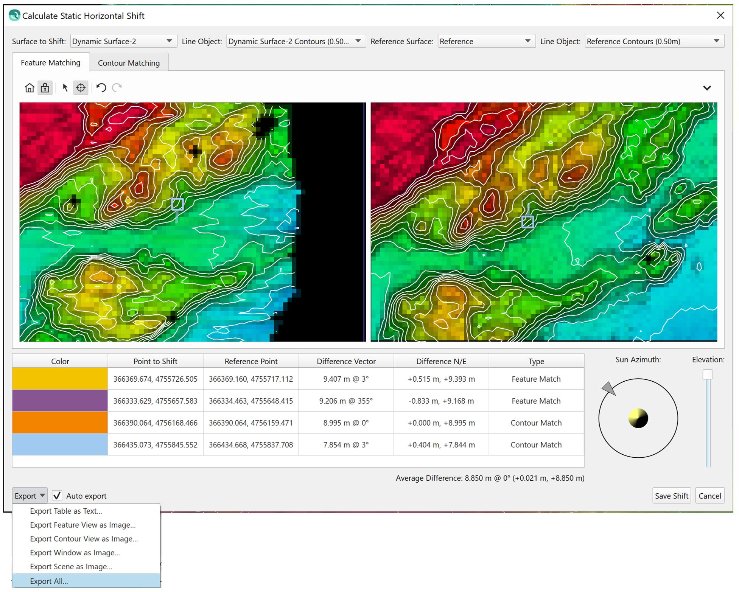The height and width of the screenshot is (592, 739).
Task: Click the Home view icon
Action: pos(30,88)
